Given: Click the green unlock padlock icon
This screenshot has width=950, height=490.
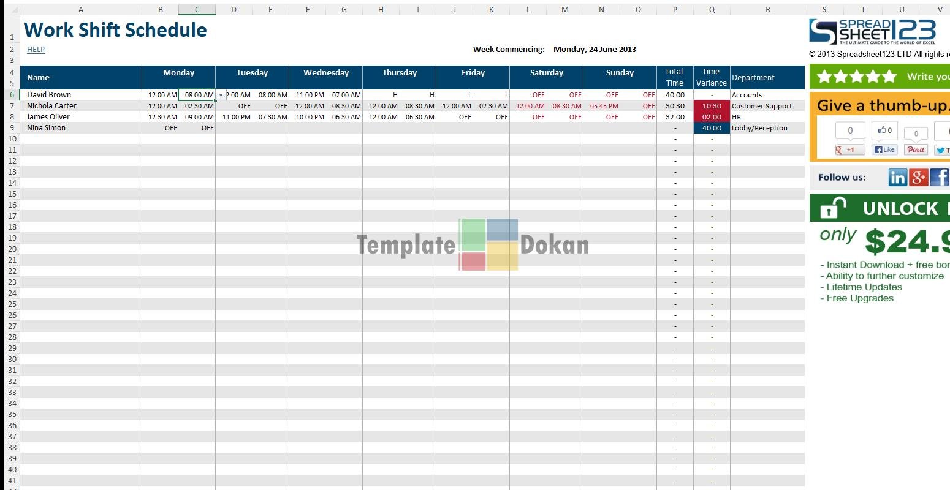Looking at the screenshot, I should (x=829, y=208).
